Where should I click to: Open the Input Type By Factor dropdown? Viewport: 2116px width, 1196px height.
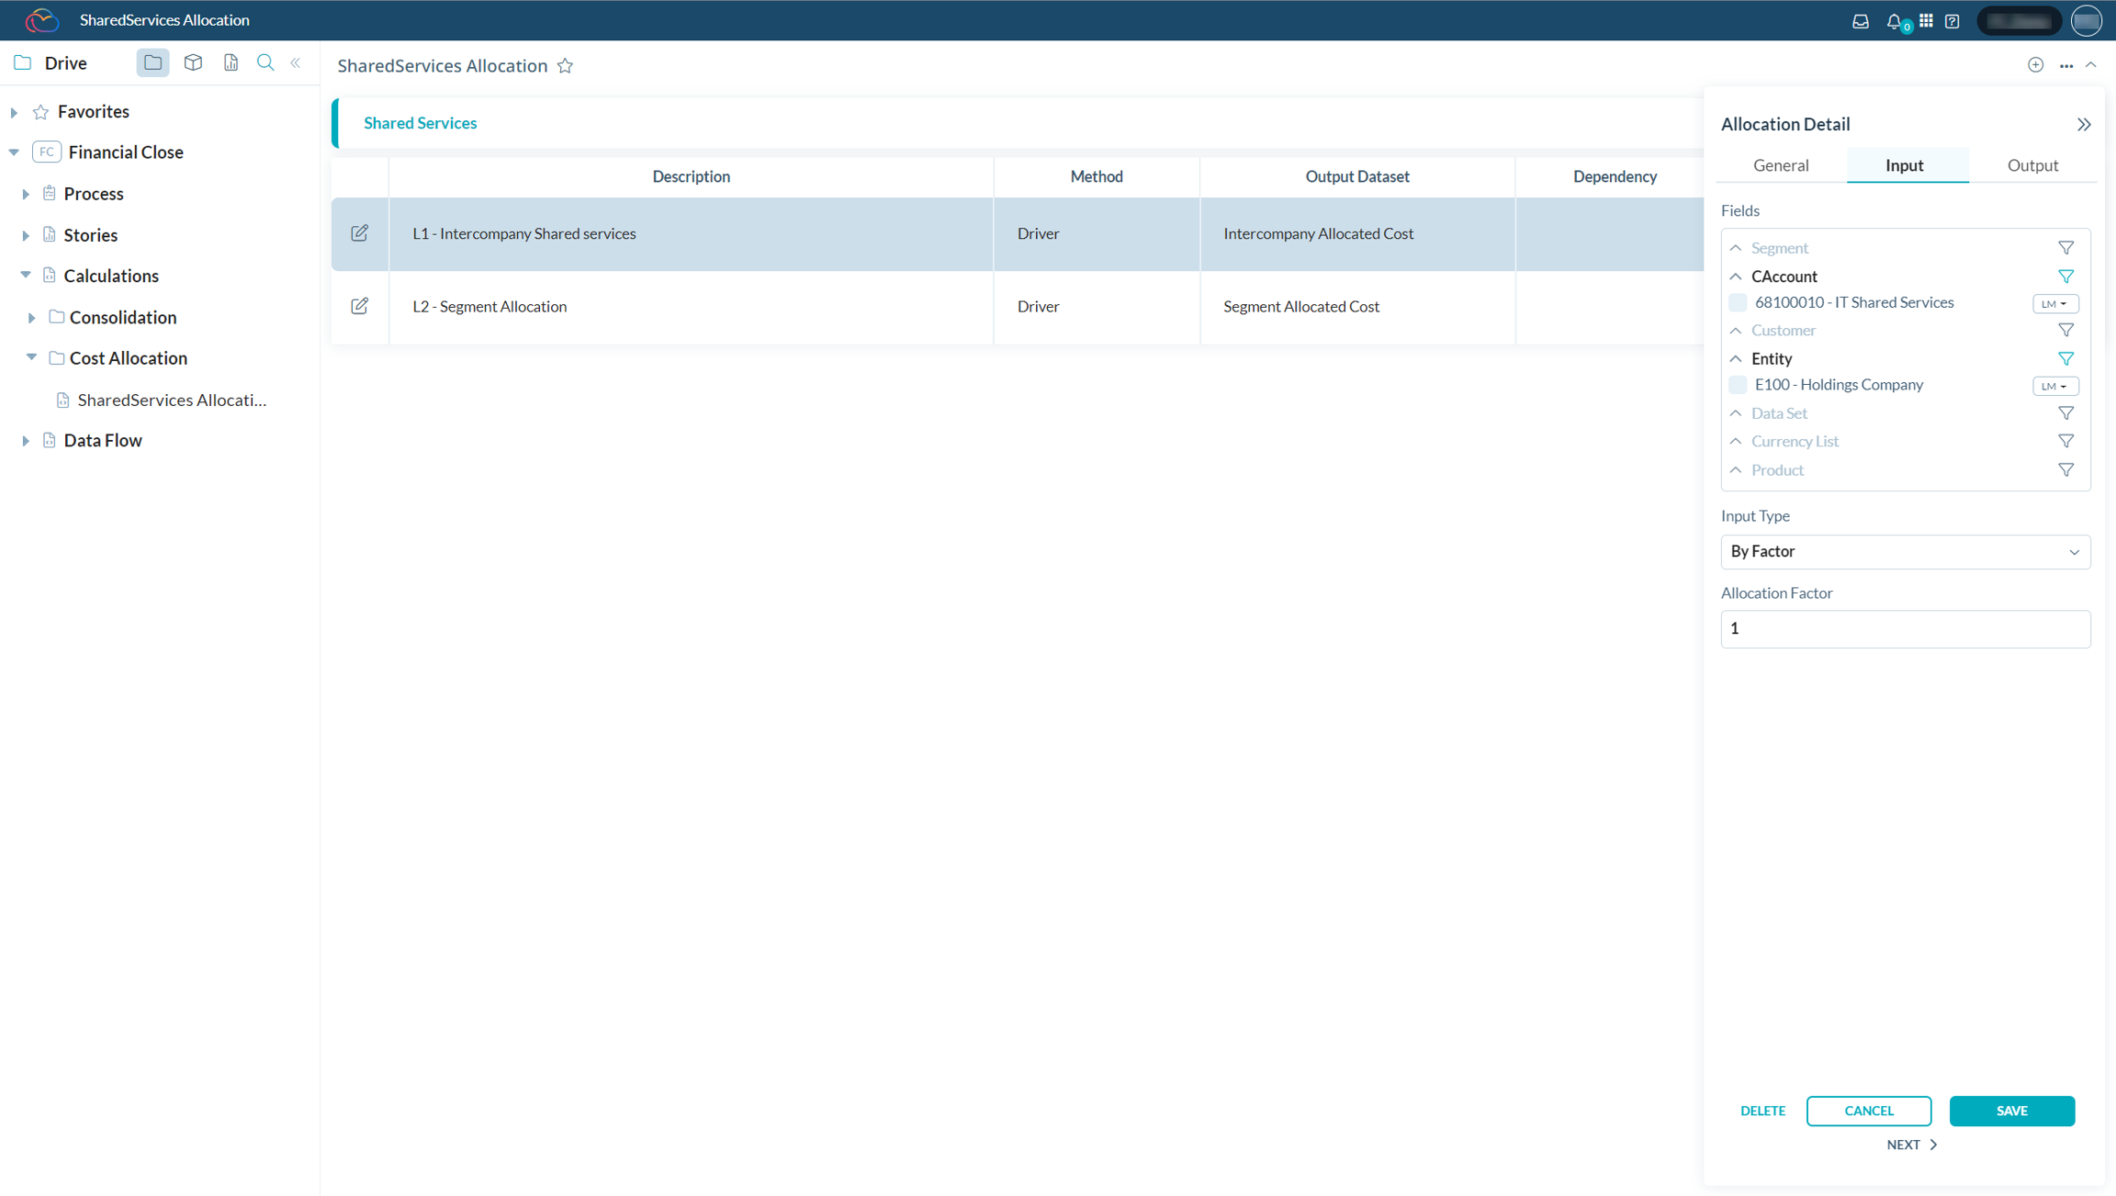pyautogui.click(x=1905, y=552)
